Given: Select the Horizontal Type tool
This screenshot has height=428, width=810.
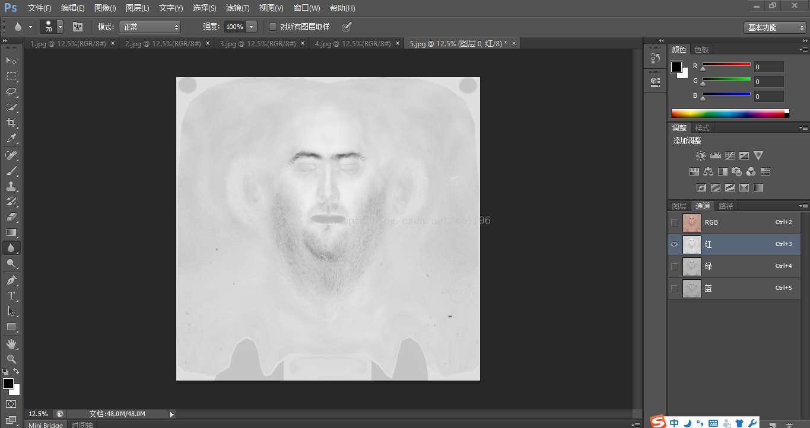Looking at the screenshot, I should 11,296.
